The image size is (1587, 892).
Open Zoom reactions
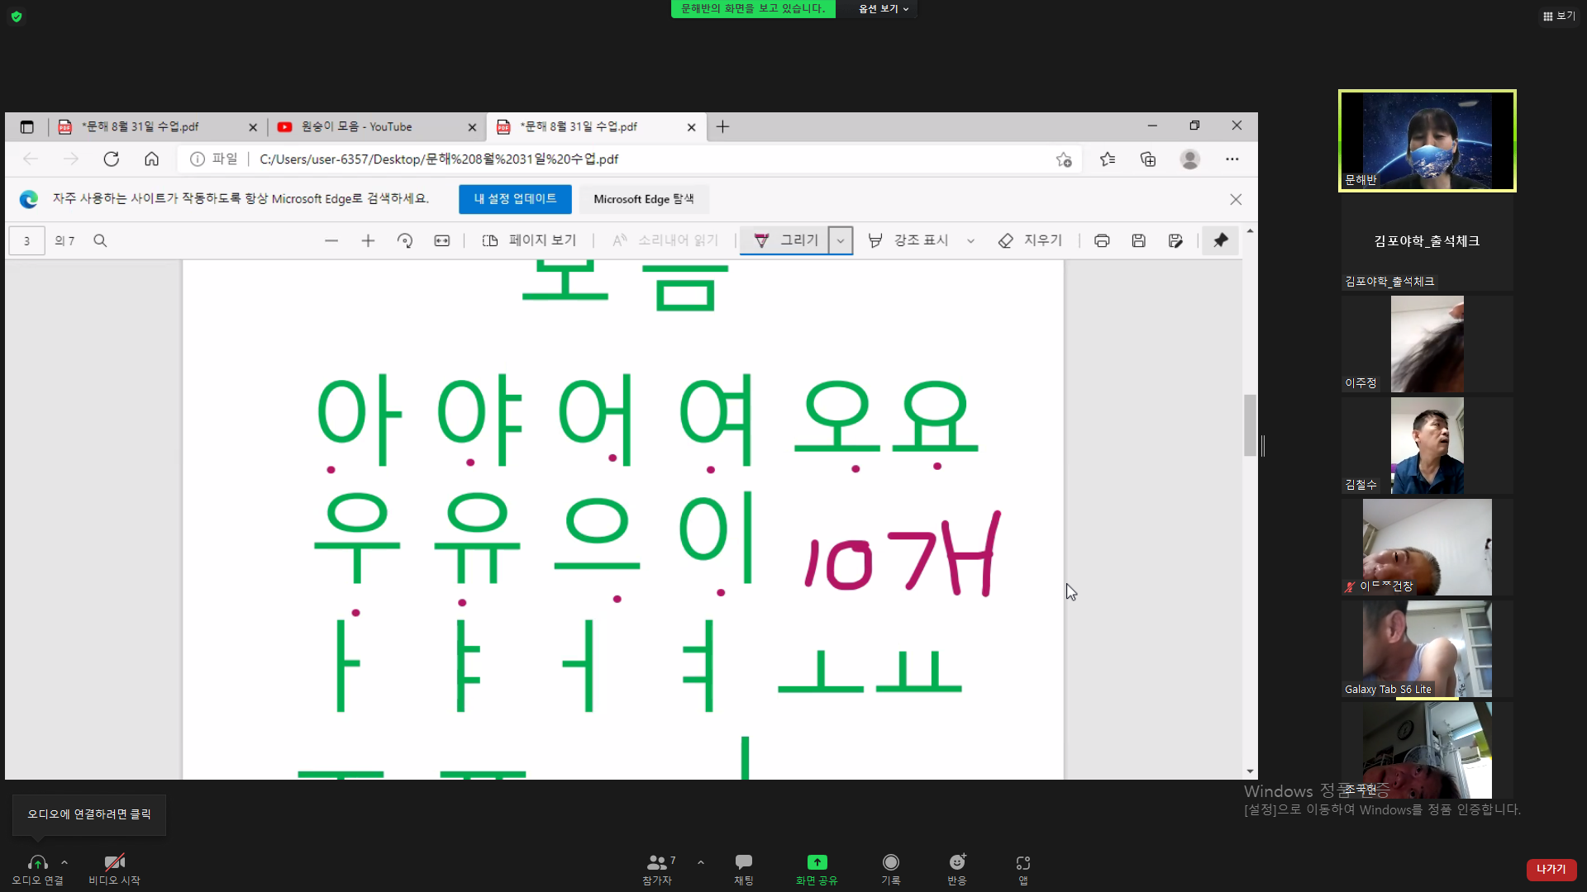click(x=957, y=870)
